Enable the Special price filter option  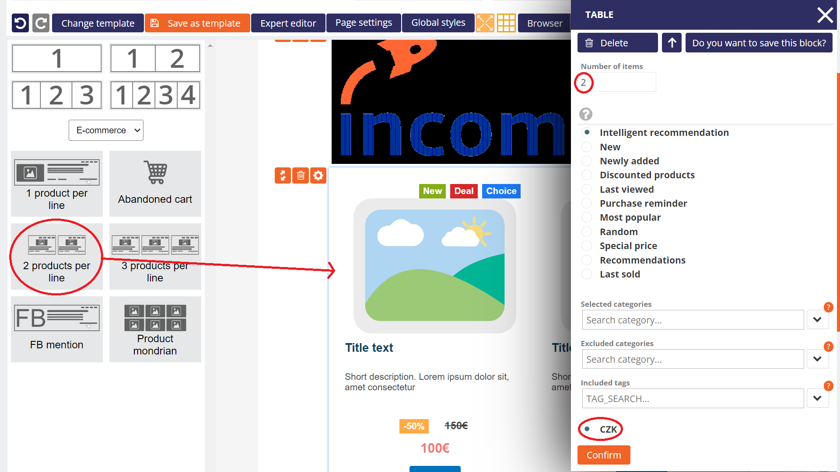point(587,246)
